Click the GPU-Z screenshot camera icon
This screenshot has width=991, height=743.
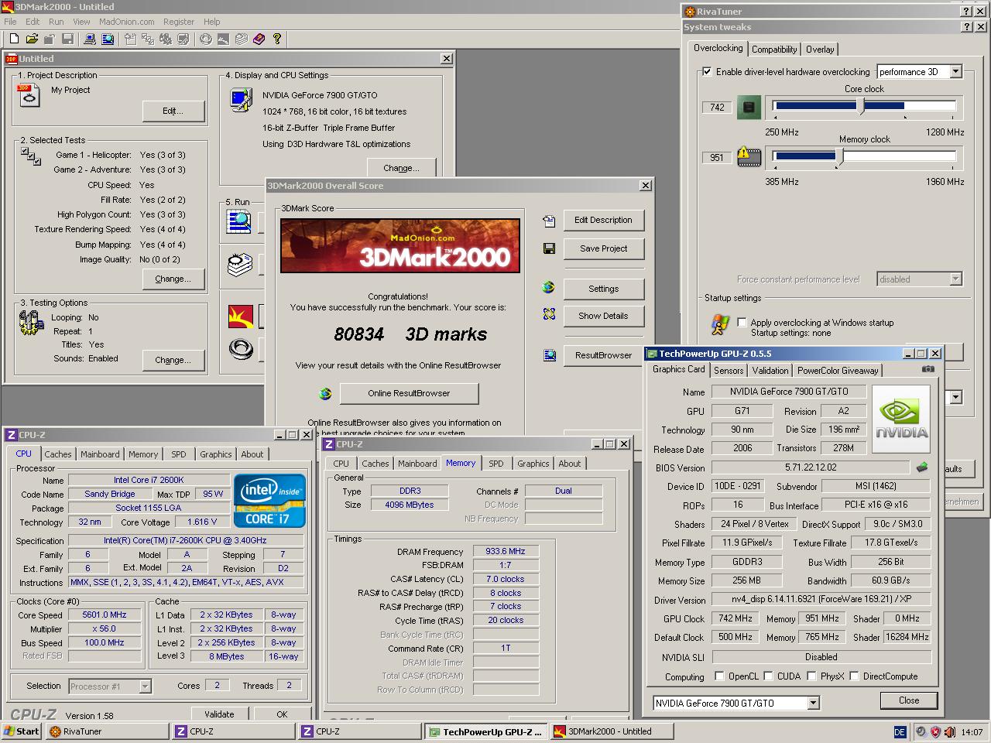[928, 369]
